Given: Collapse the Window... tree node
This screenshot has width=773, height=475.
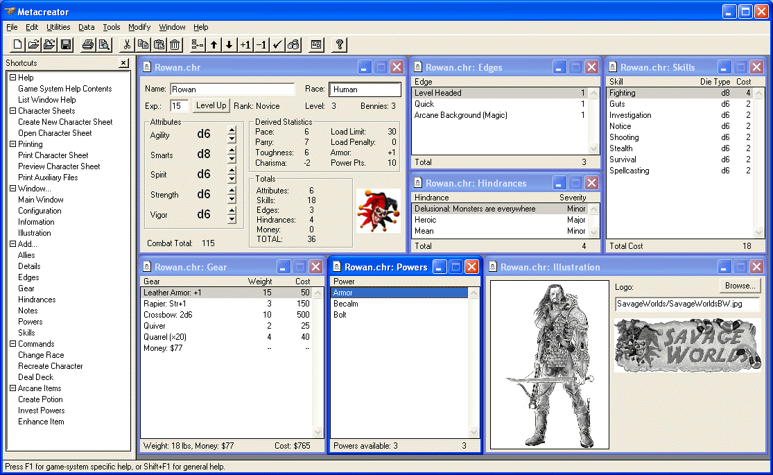Looking at the screenshot, I should point(12,189).
